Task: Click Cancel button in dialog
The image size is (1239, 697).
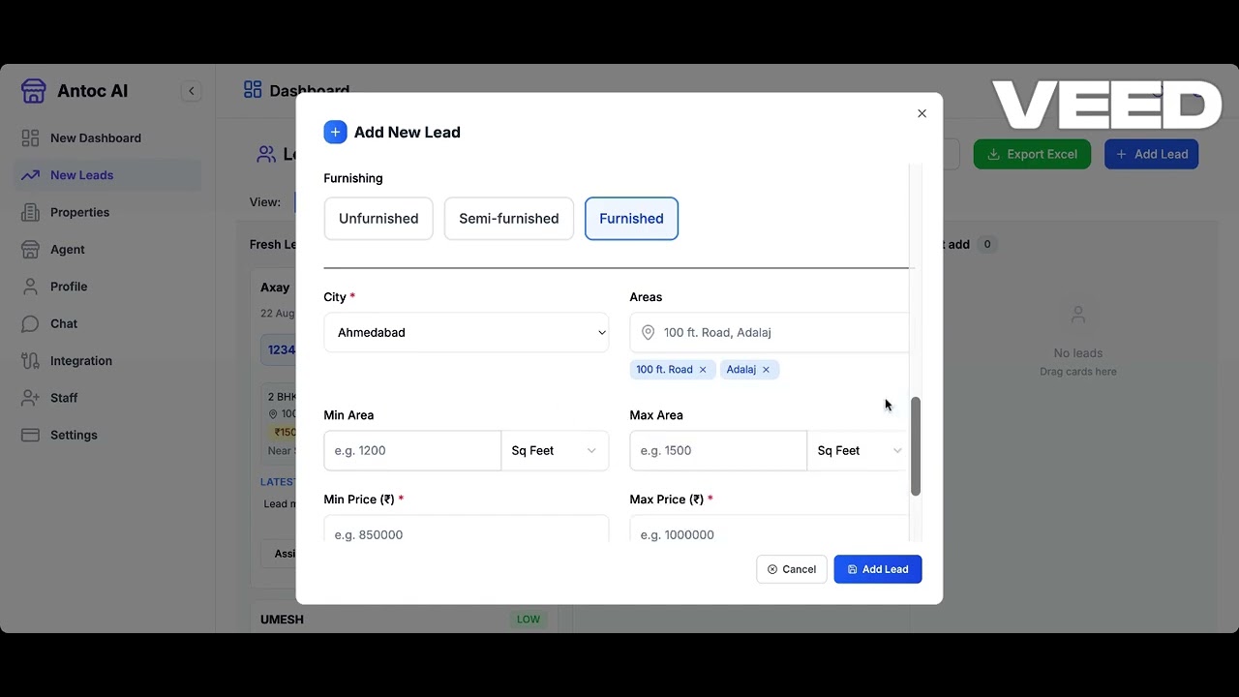Action: [791, 569]
